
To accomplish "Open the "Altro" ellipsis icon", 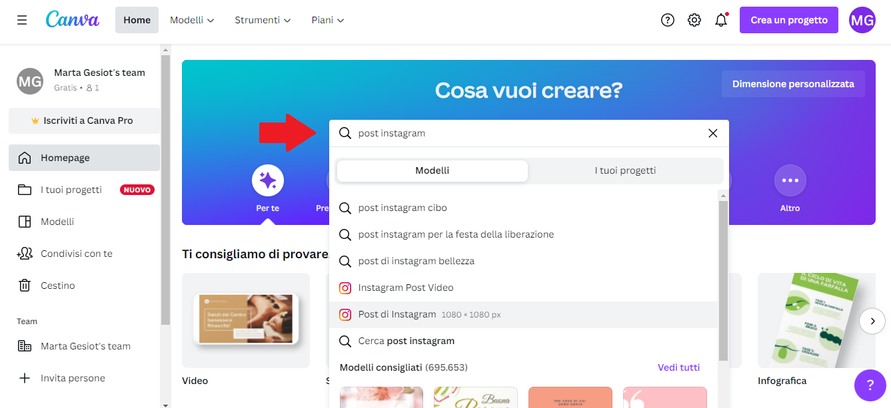I will click(790, 180).
